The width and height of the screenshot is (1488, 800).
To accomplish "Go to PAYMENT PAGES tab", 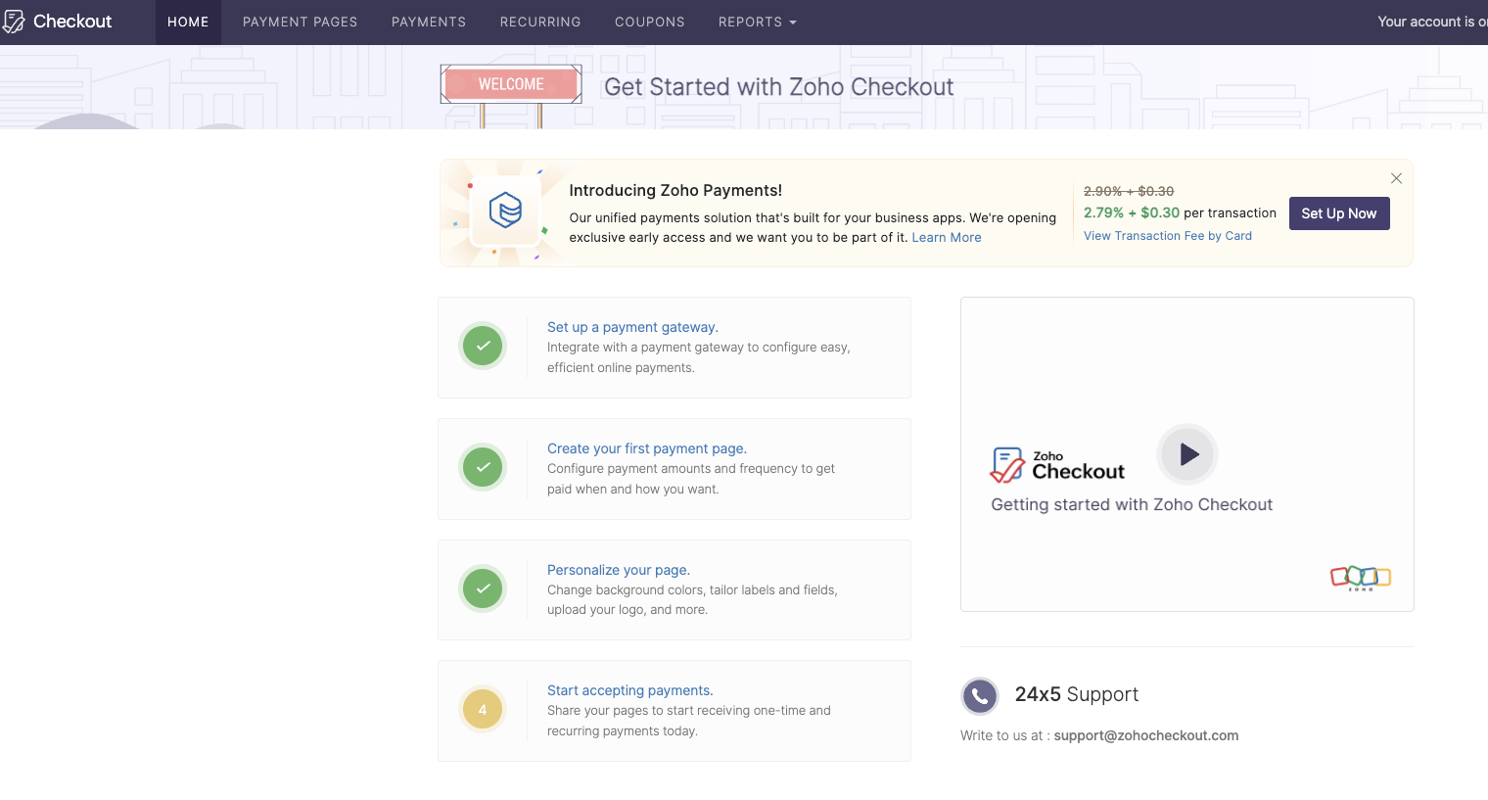I will (301, 22).
